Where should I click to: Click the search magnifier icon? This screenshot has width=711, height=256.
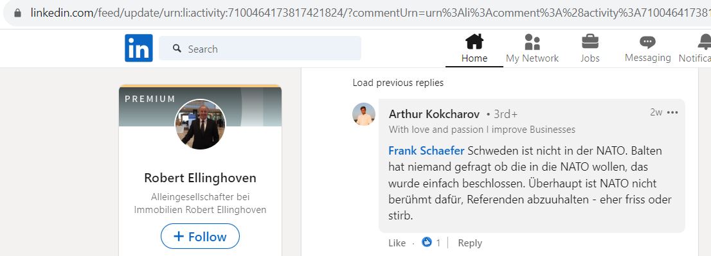tap(177, 48)
